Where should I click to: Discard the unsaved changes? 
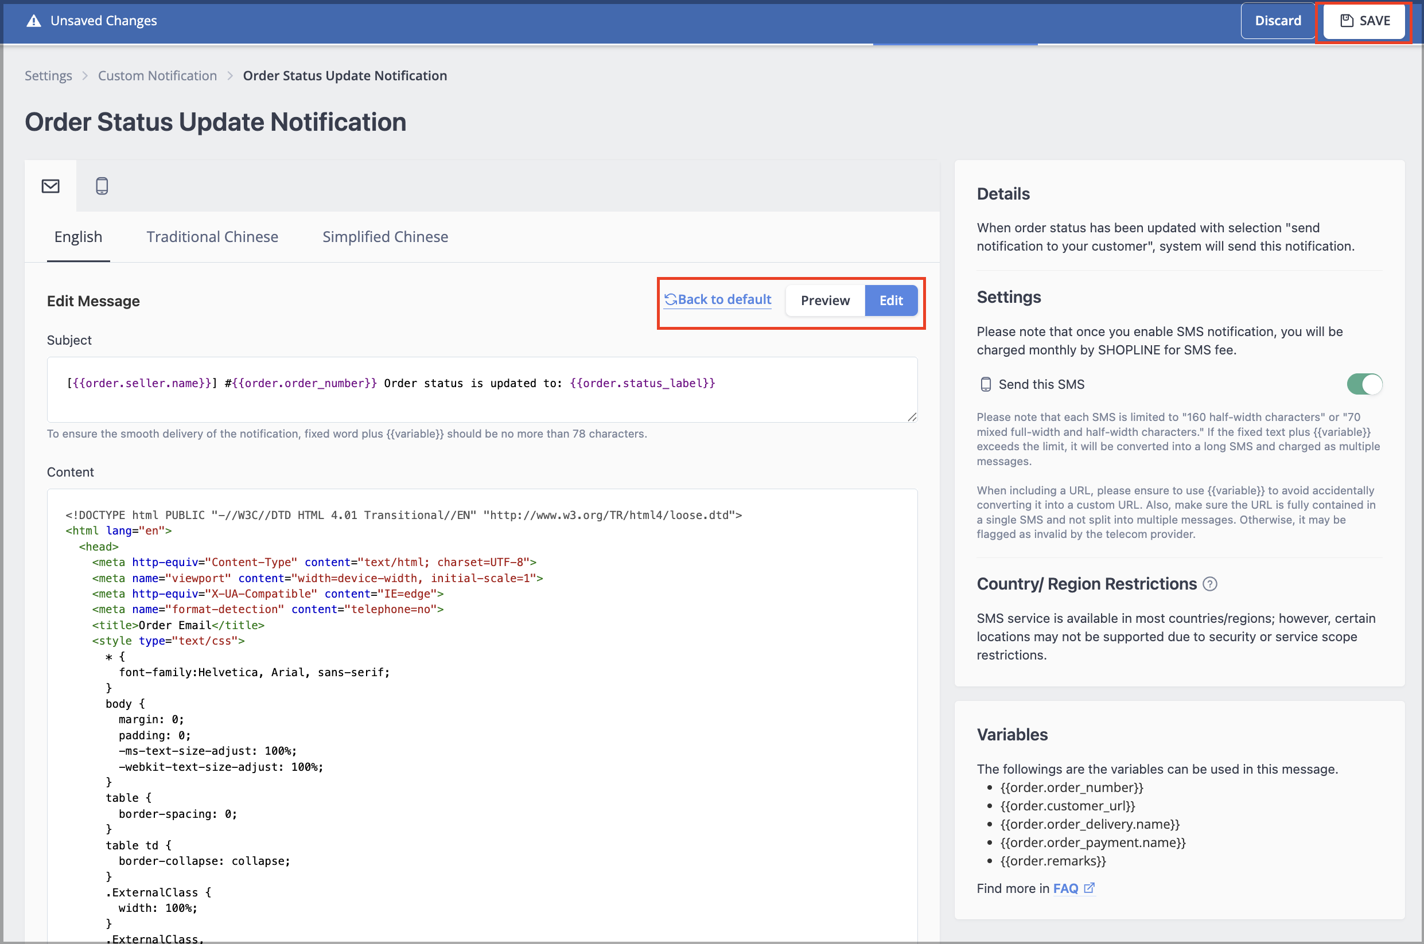click(x=1277, y=21)
